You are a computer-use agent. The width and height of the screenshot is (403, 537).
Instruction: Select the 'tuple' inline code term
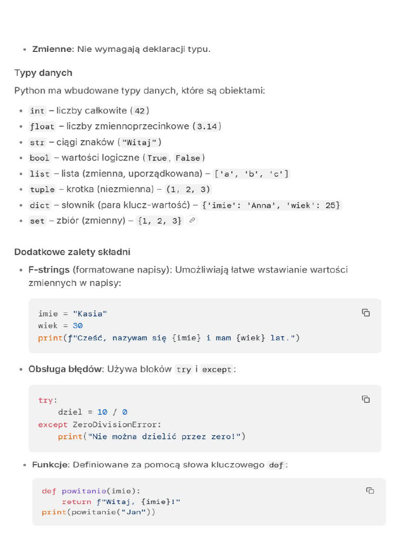[x=42, y=189]
